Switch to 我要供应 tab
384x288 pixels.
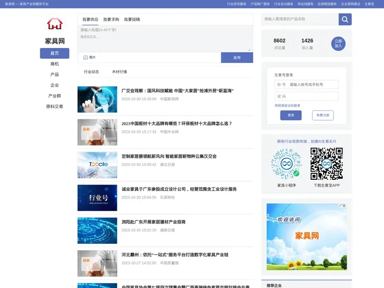pos(90,19)
